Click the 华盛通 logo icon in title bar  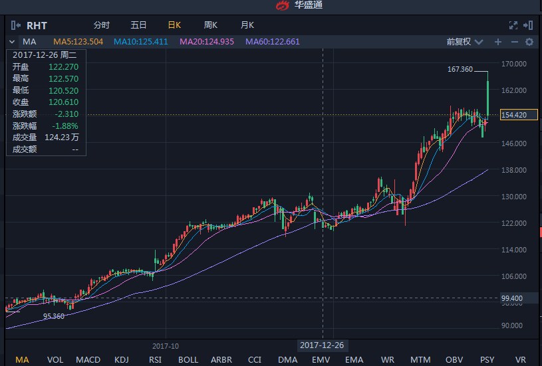point(283,6)
